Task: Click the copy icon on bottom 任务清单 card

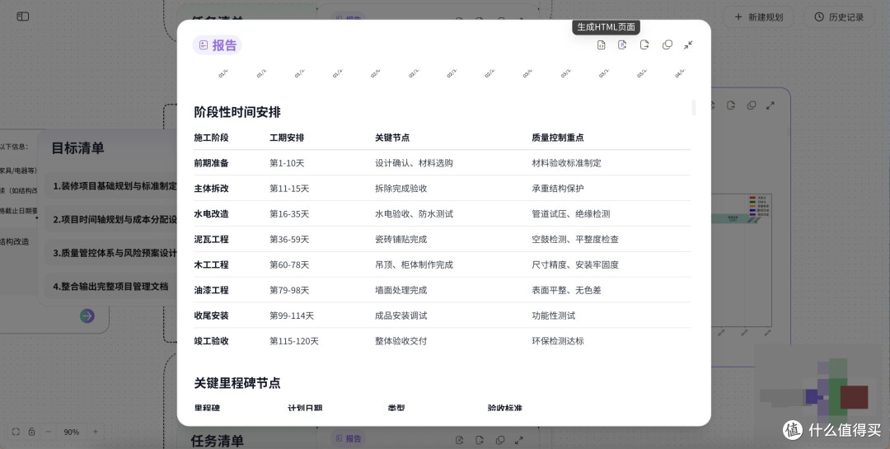Action: click(499, 440)
